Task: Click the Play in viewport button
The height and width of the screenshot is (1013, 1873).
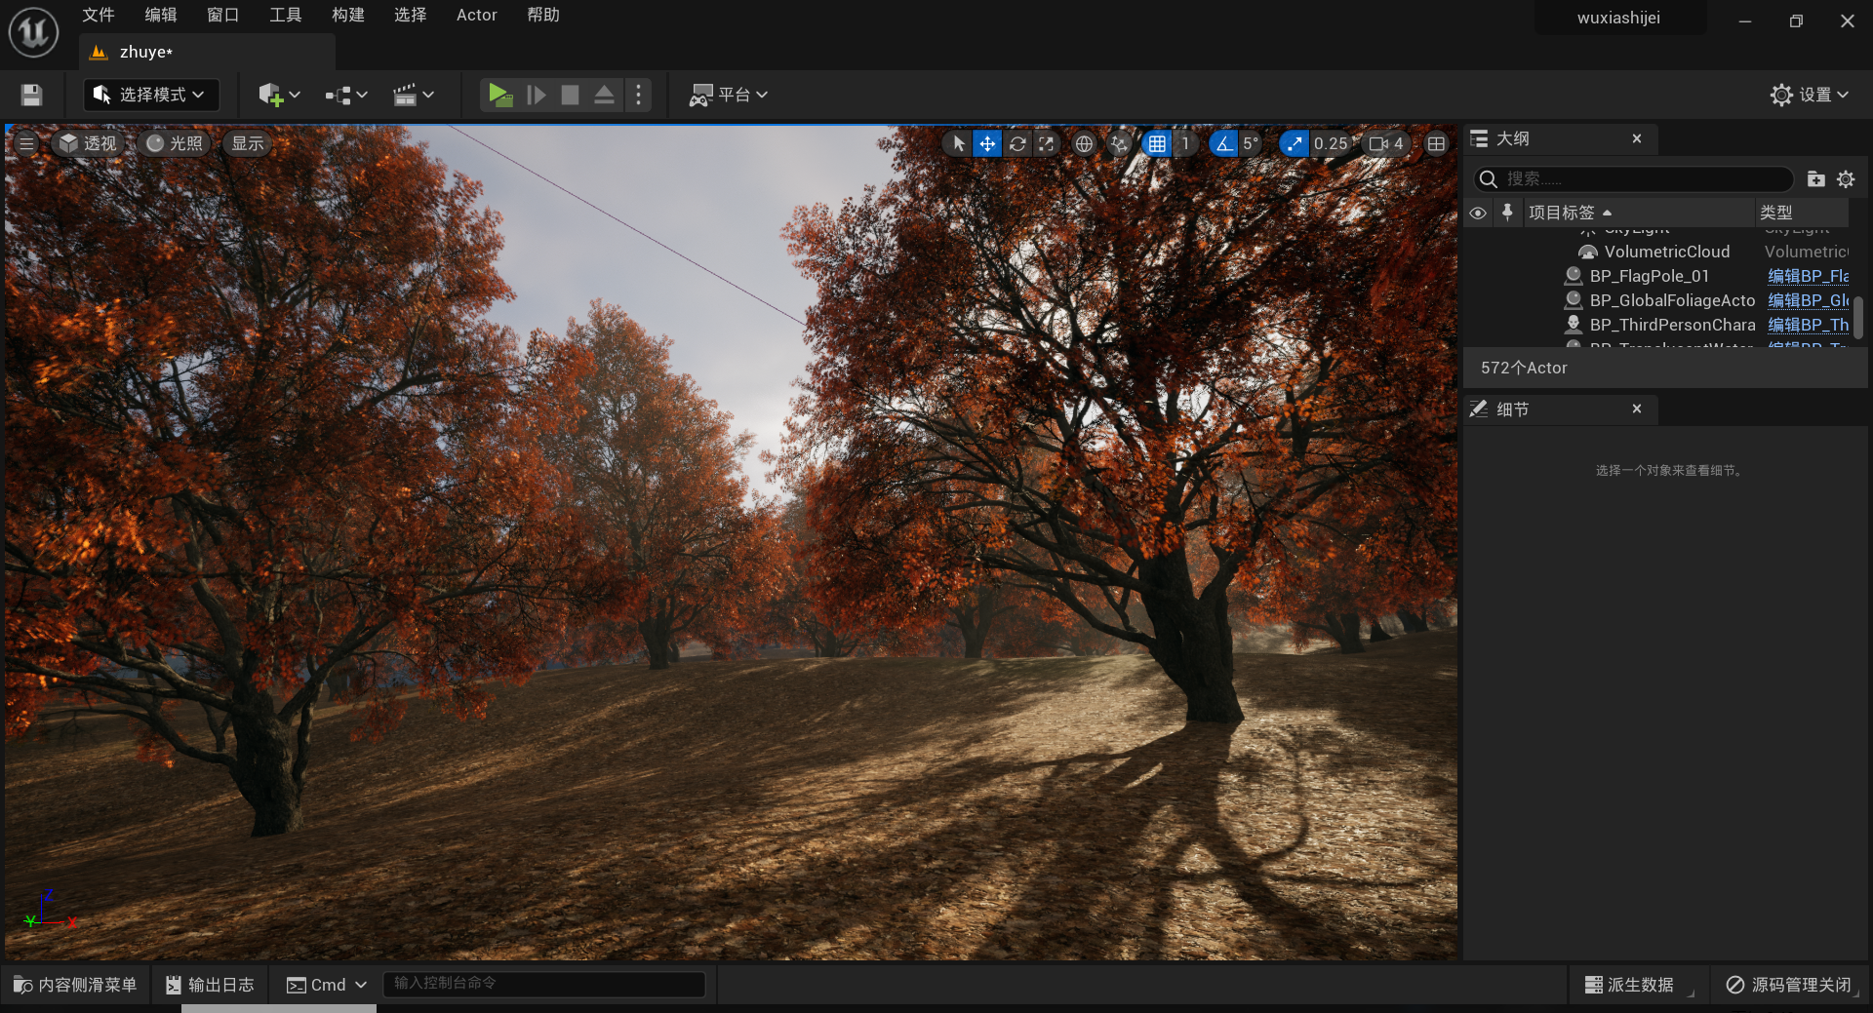Action: pyautogui.click(x=499, y=95)
